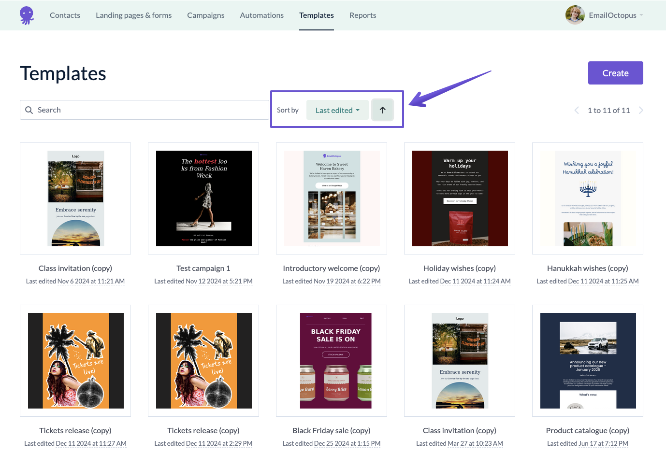Click the Create button
This screenshot has height=466, width=666.
pos(615,73)
